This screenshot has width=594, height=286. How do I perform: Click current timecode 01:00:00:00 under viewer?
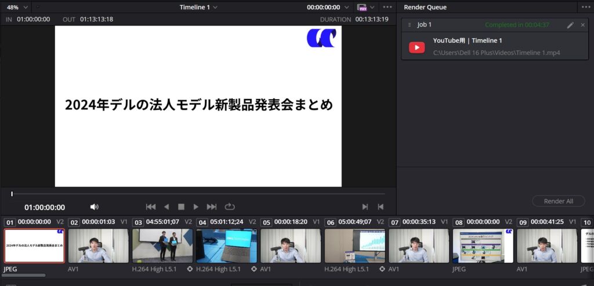point(45,207)
